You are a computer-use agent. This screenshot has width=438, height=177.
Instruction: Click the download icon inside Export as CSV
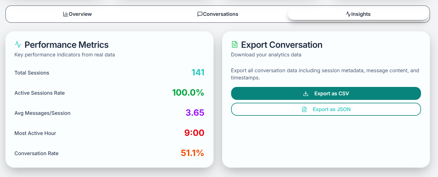[305, 93]
